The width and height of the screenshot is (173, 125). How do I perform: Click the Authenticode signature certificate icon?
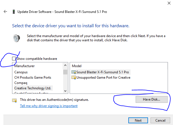[x=14, y=100]
